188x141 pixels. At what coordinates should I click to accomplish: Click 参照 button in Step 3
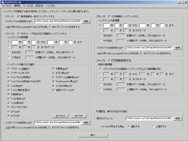[x=177, y=48]
